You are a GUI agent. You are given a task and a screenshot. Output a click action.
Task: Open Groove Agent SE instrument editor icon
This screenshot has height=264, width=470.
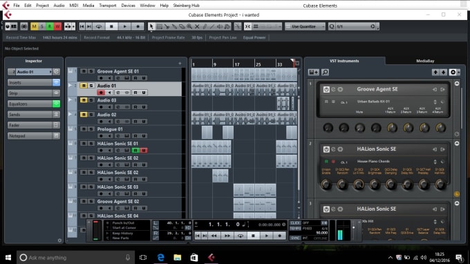coord(333,89)
